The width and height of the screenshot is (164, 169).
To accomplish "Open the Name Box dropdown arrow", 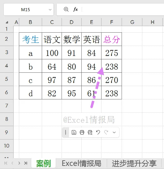I will (x=50, y=10).
